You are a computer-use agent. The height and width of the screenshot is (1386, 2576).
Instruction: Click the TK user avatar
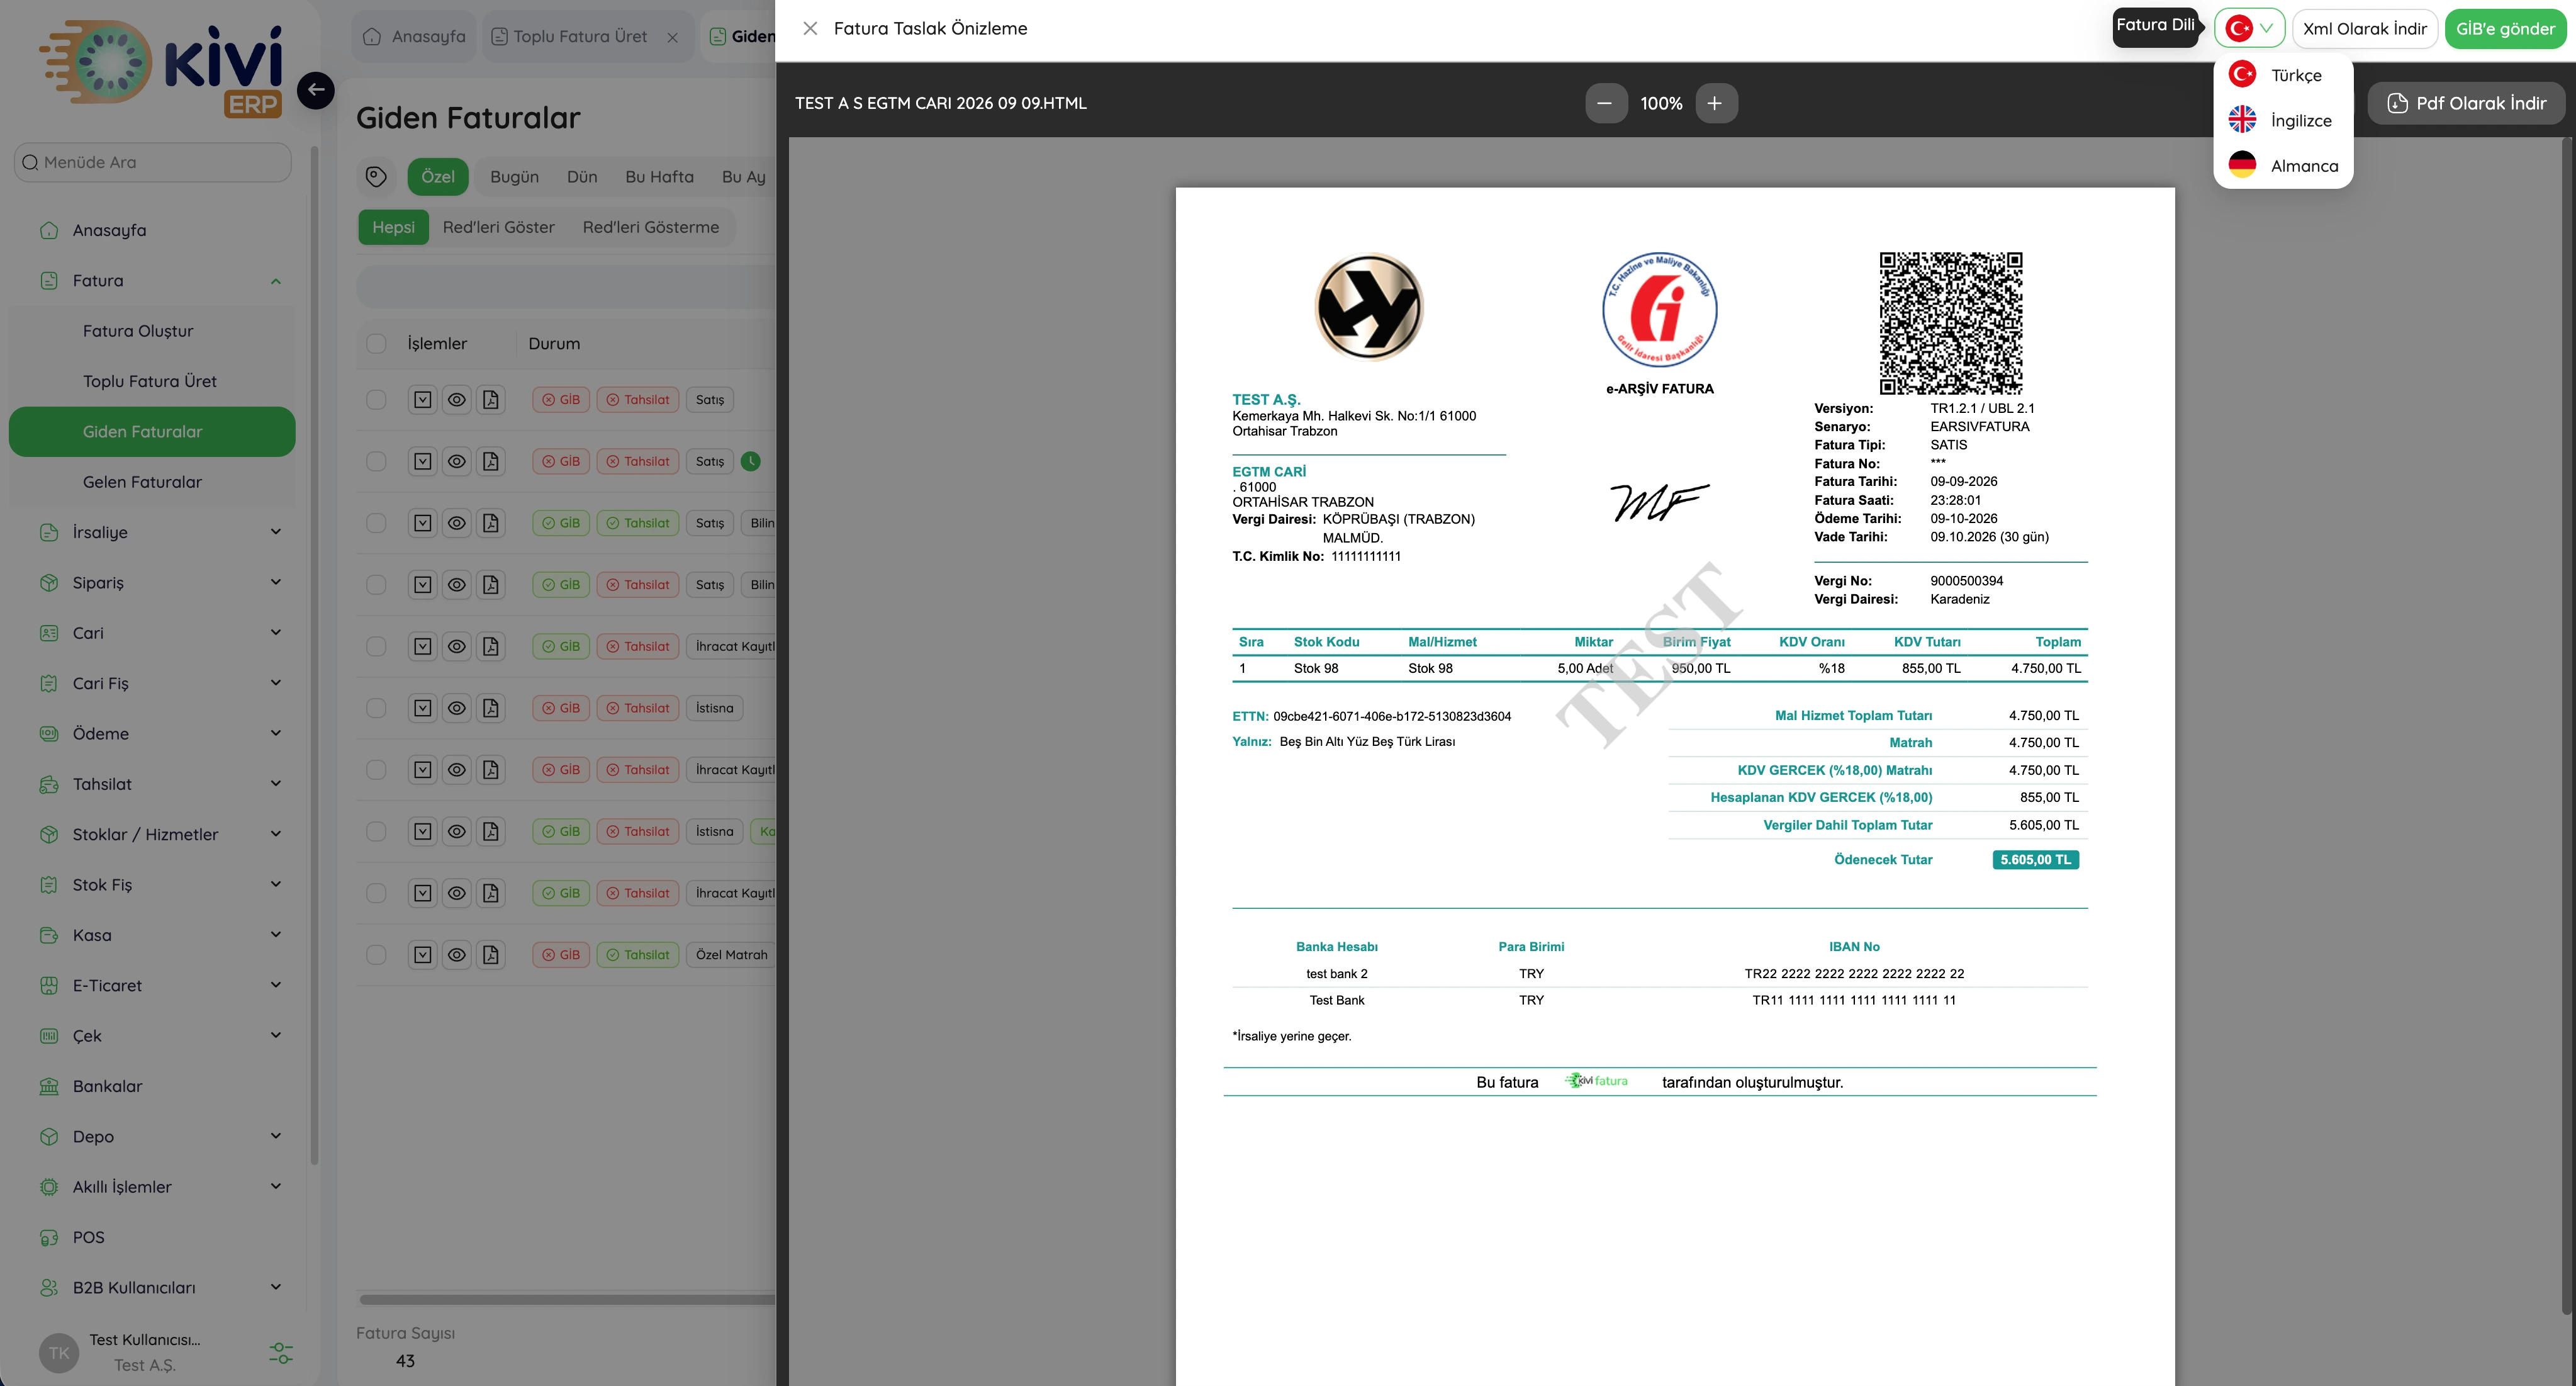click(59, 1353)
